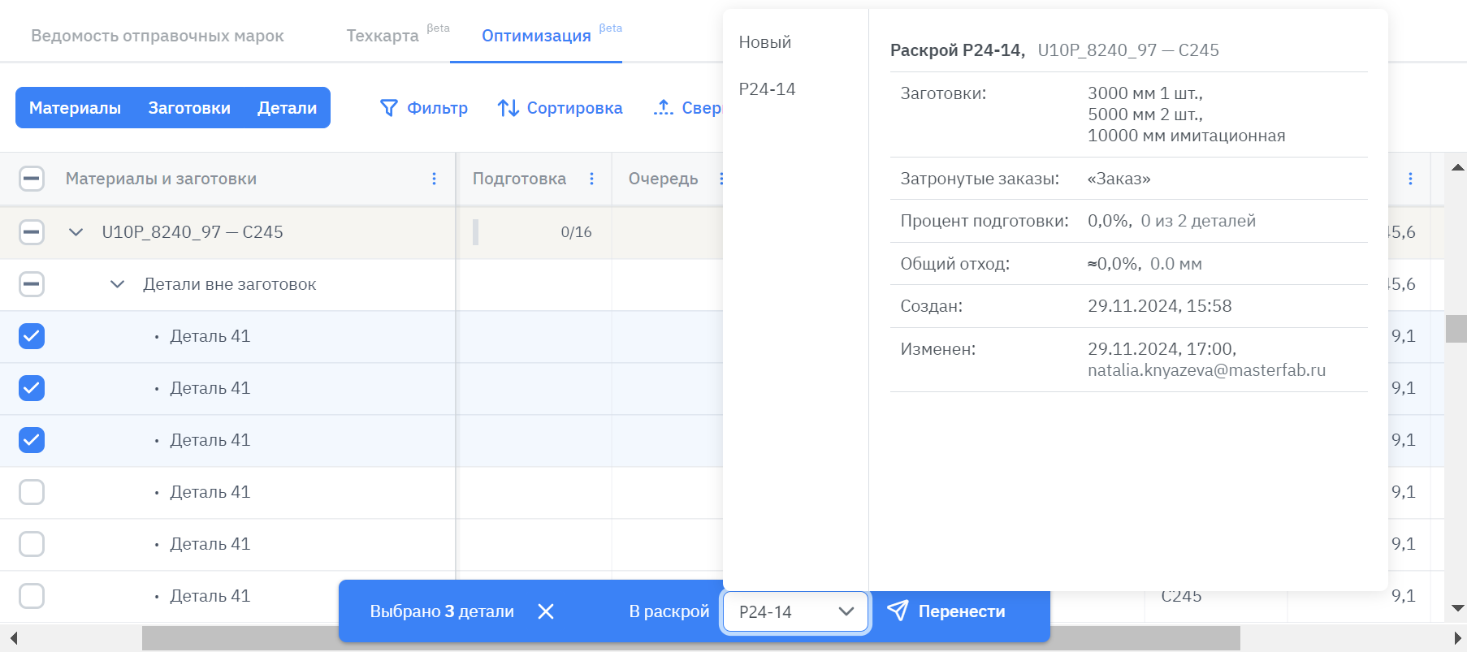Click the Сортировка arrows icon
The width and height of the screenshot is (1467, 652).
508,108
